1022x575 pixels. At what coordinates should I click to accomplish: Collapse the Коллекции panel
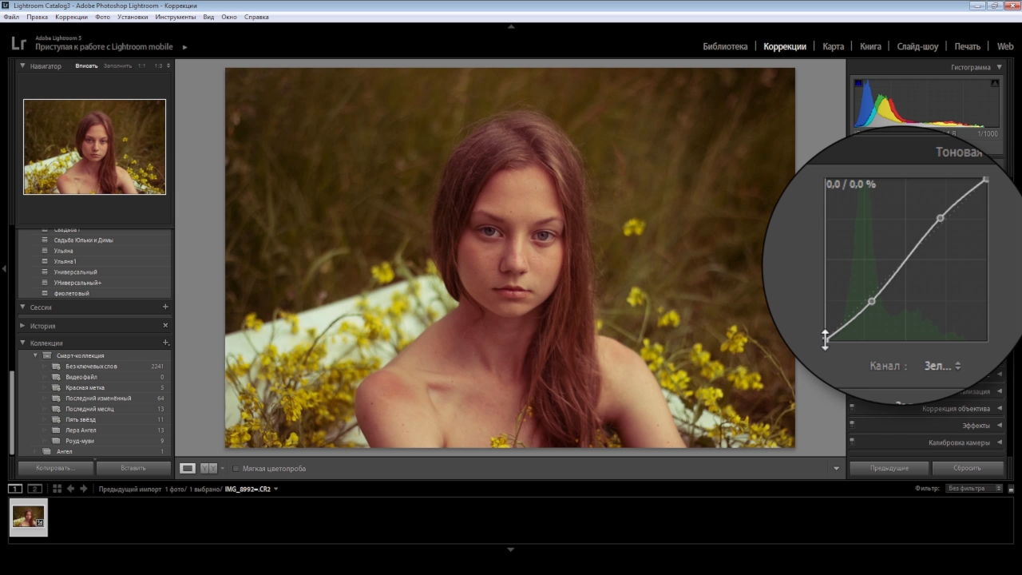[22, 343]
